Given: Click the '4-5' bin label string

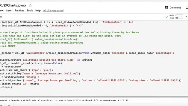Looking at the screenshot, I should [131, 22].
